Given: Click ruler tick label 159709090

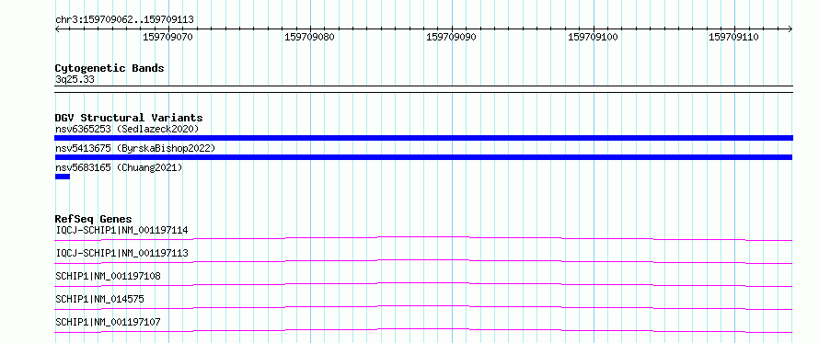Looking at the screenshot, I should [x=451, y=38].
